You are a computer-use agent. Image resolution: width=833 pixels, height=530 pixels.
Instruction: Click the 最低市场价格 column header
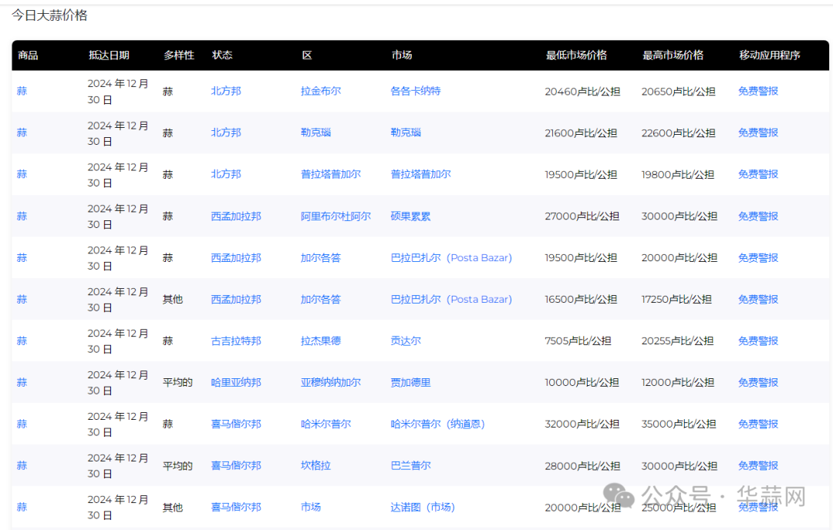(576, 55)
